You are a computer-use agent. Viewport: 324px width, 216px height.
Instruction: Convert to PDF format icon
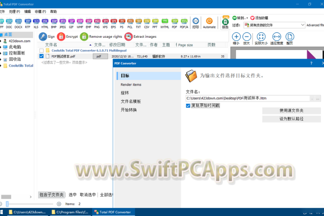[x=175, y=23]
